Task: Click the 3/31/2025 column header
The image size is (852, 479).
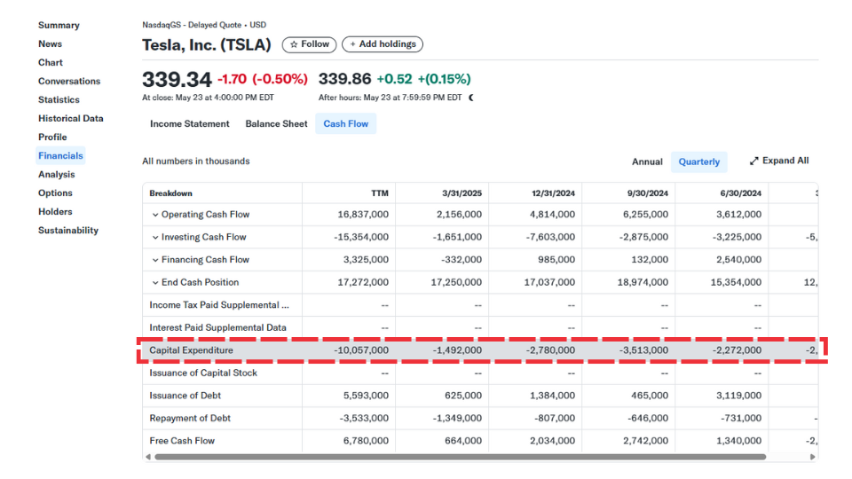Action: [x=461, y=193]
